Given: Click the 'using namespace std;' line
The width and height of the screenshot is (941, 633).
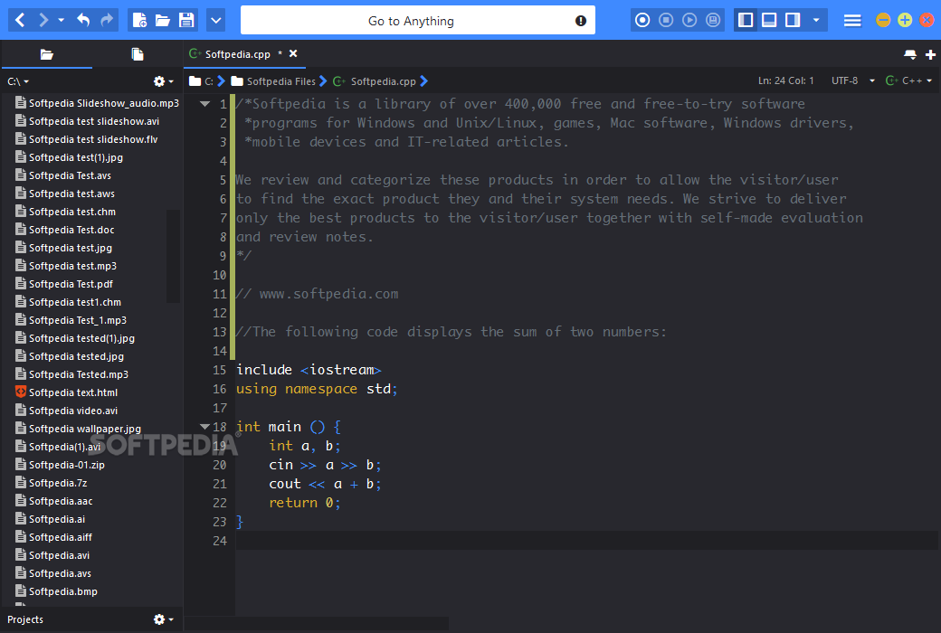Looking at the screenshot, I should coord(317,389).
